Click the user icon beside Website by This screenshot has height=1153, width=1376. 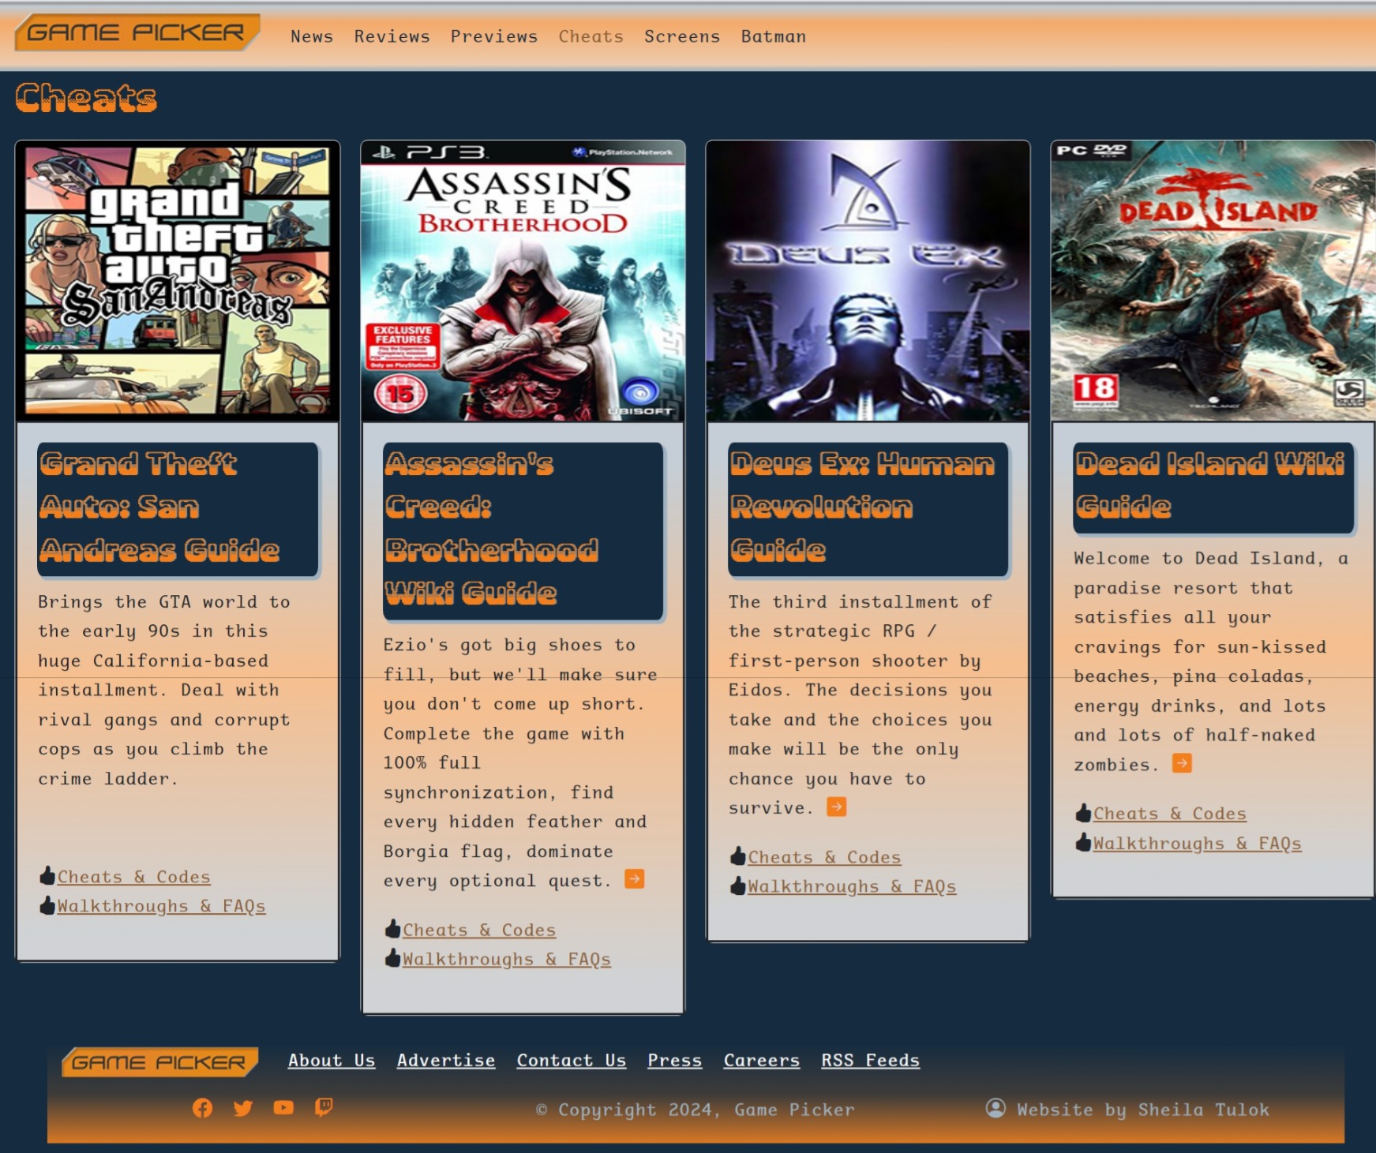point(996,1108)
